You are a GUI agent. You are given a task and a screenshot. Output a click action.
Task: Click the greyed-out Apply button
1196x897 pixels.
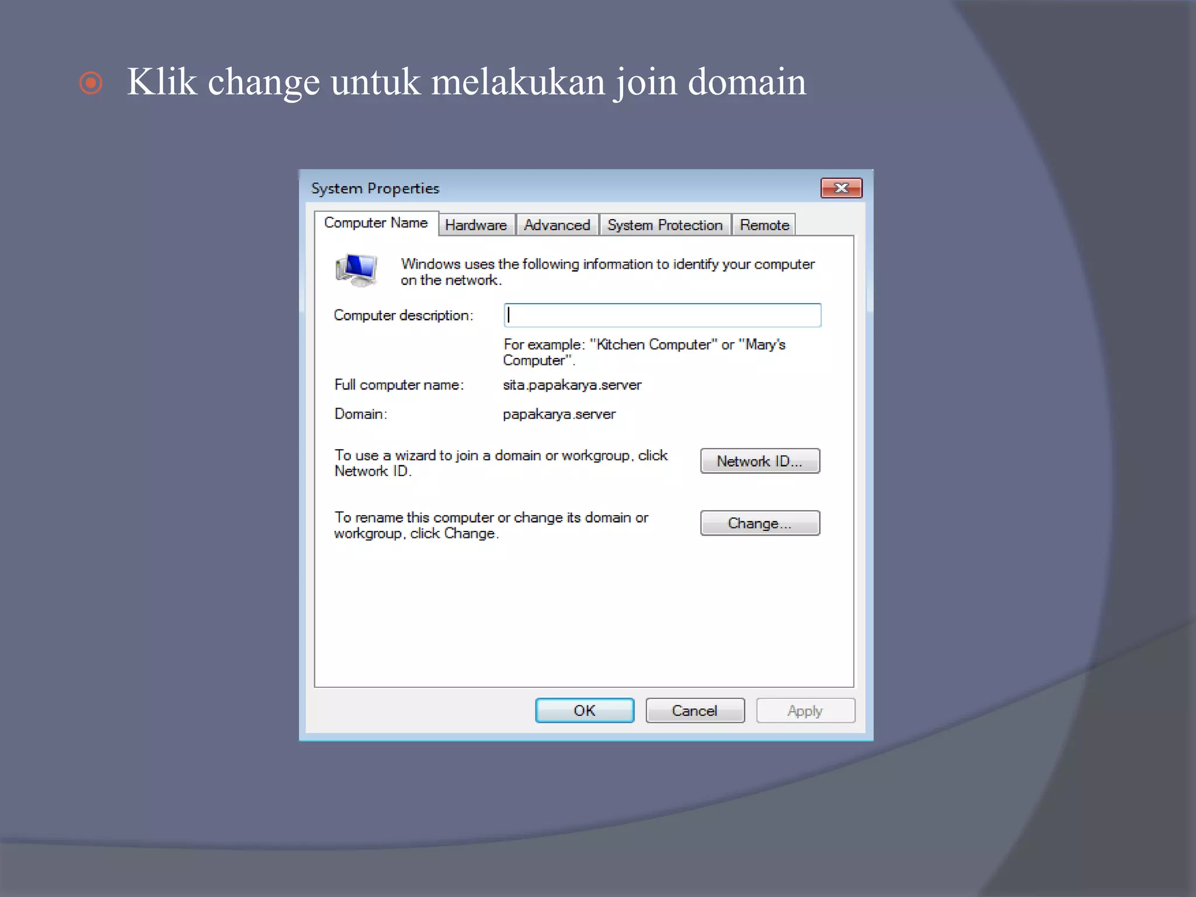[x=805, y=711]
